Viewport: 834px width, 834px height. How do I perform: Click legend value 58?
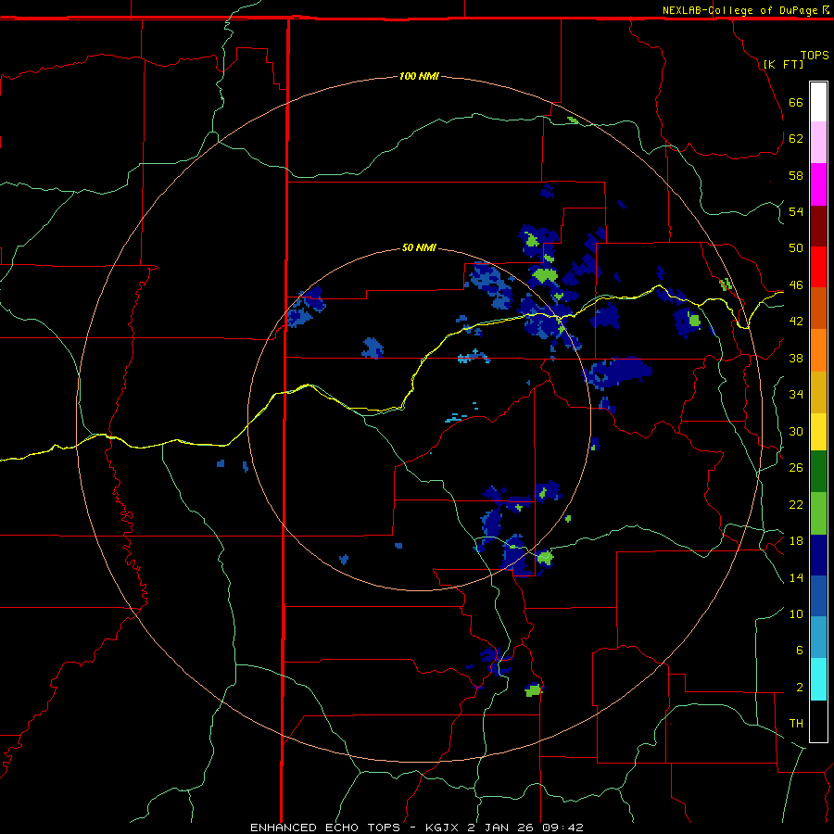(796, 175)
